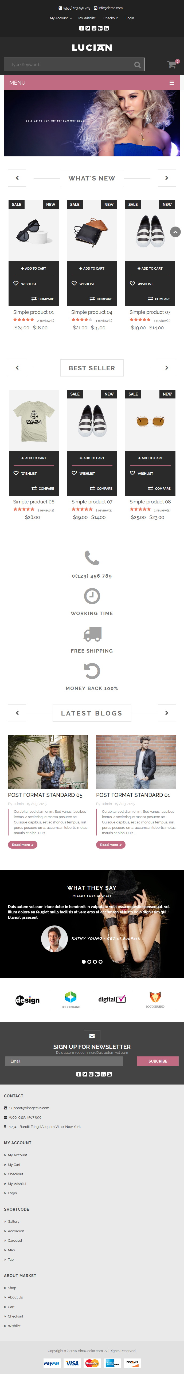Open the Facebook icon in the top header
Image resolution: width=184 pixels, height=1374 pixels.
coord(81,28)
